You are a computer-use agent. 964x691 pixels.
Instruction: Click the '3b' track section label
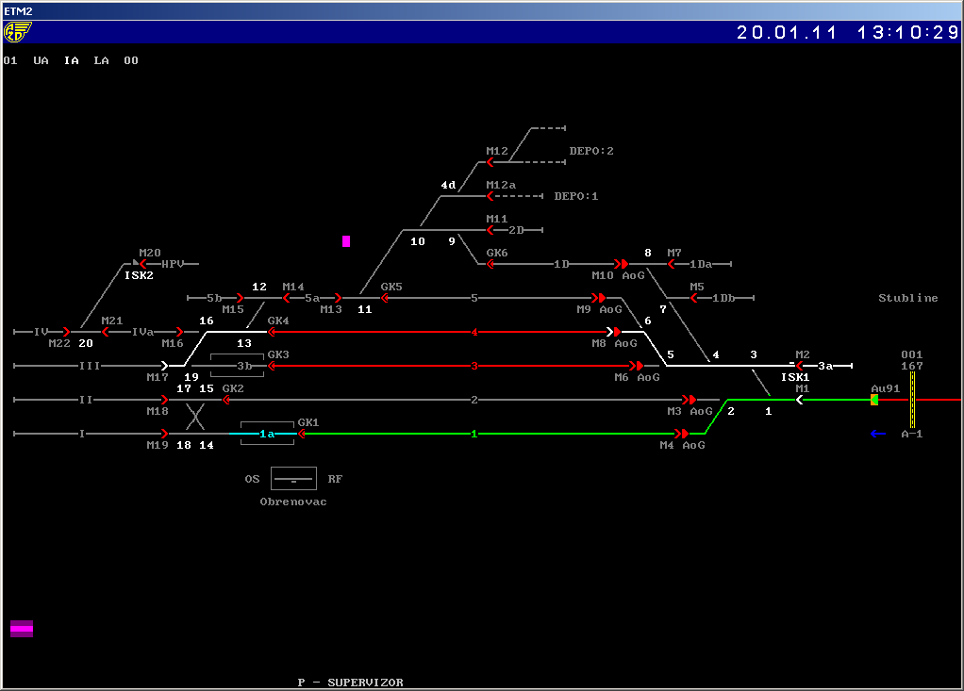point(244,366)
